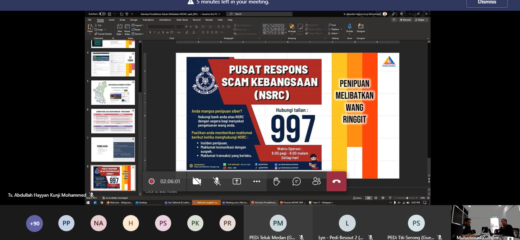Select the H participant avatar
520x240 pixels.
[x=131, y=224]
